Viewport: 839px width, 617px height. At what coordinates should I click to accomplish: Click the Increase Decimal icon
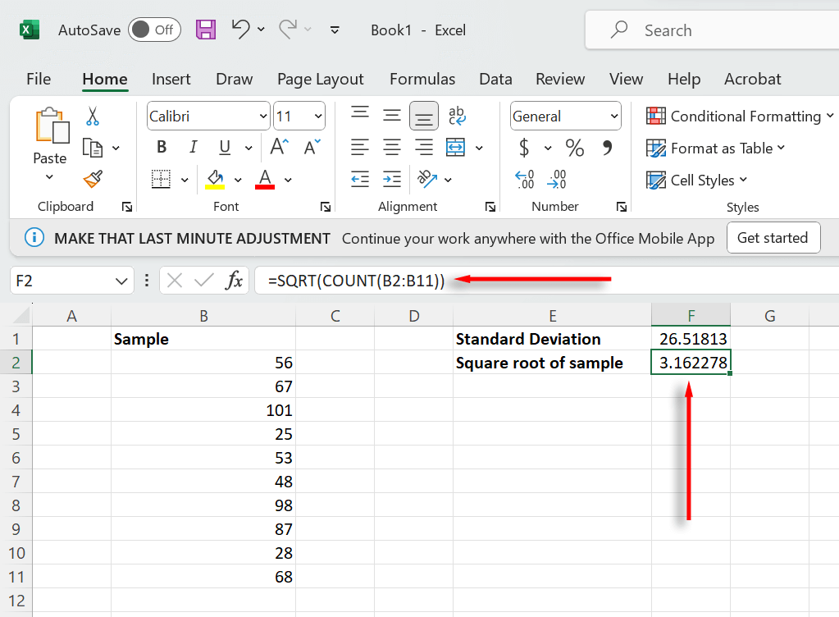tap(525, 179)
